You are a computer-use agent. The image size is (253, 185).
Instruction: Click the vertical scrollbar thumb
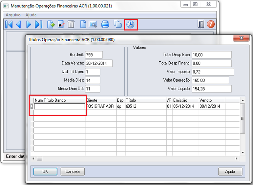[x=243, y=119]
